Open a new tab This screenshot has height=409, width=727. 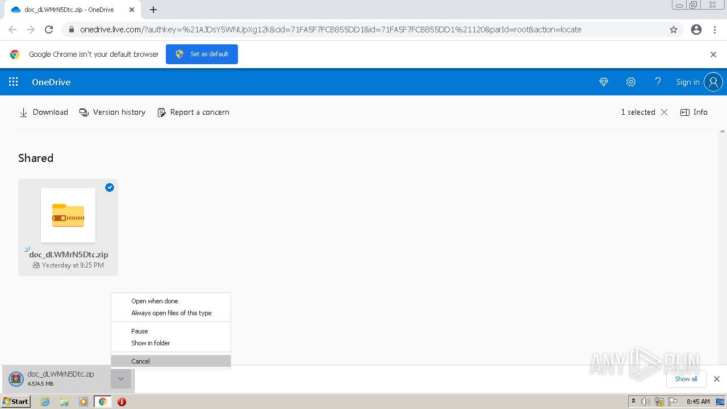tap(153, 10)
